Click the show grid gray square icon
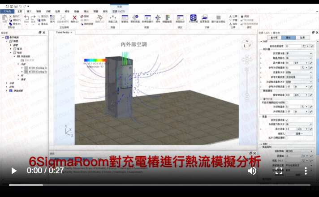The height and width of the screenshot is (197, 319). click(x=218, y=17)
